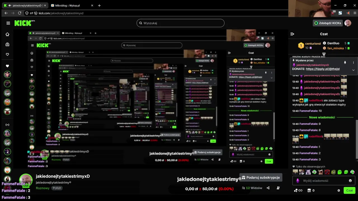Image resolution: width=358 pixels, height=201 pixels.
Task: Open the Kick hamburger sidebar menu
Action: click(x=8, y=23)
